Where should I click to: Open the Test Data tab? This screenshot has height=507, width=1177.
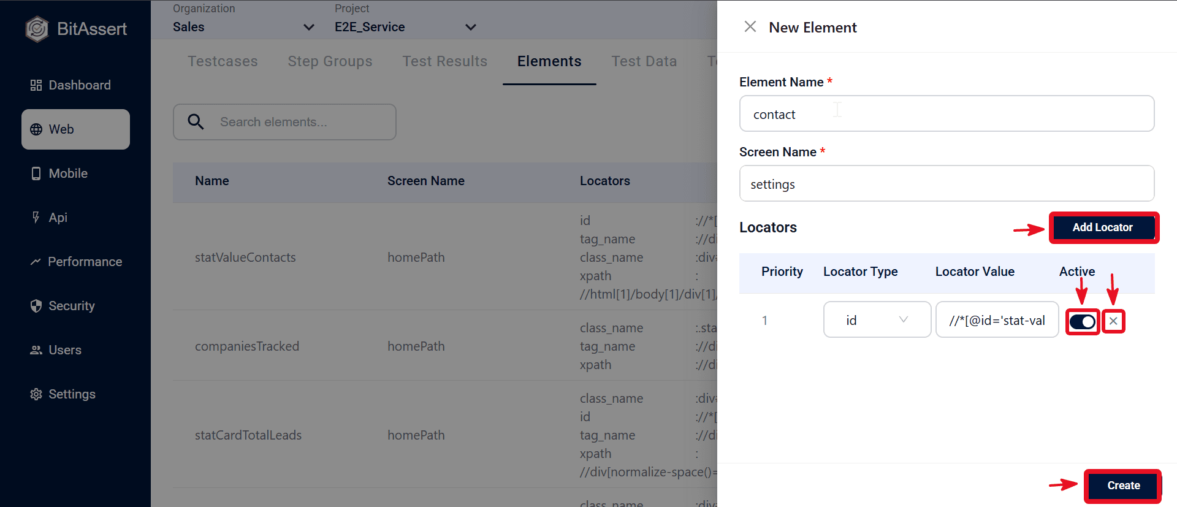pos(644,61)
